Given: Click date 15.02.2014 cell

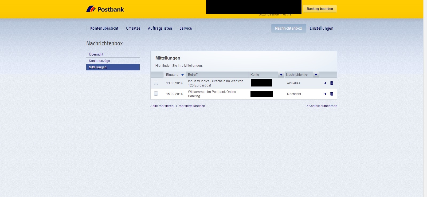Looking at the screenshot, I should tap(174, 94).
